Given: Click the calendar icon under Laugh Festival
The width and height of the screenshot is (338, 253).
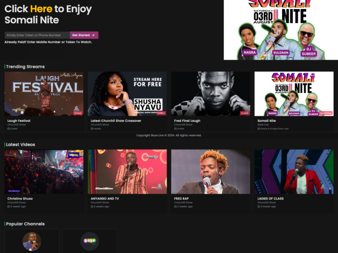Looking at the screenshot, I should tap(8, 129).
